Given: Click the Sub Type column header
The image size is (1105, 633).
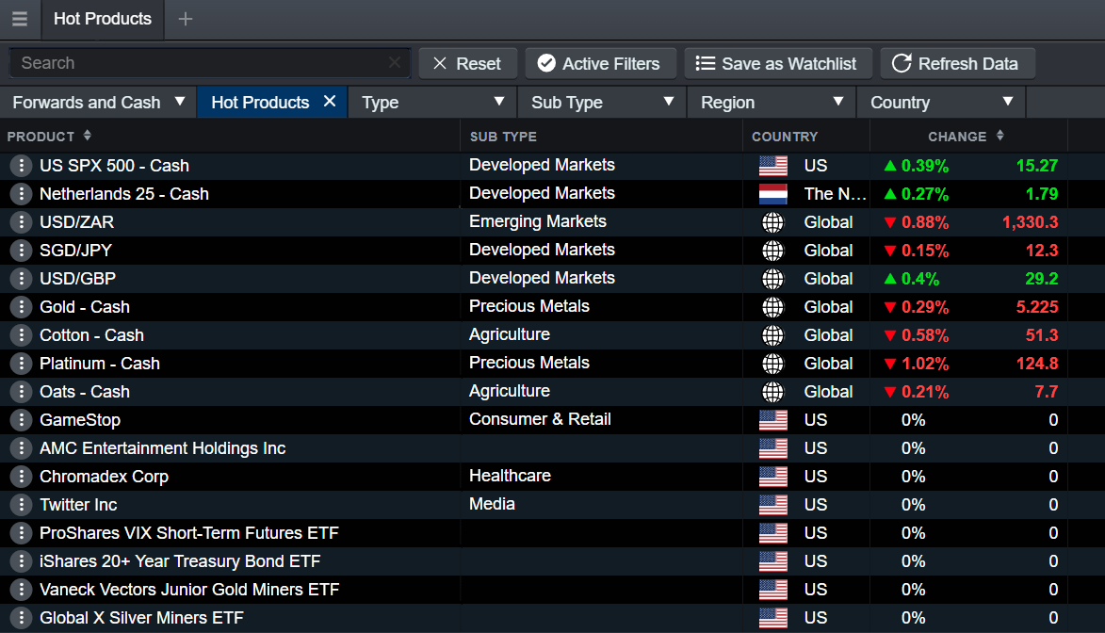Looking at the screenshot, I should coord(503,137).
